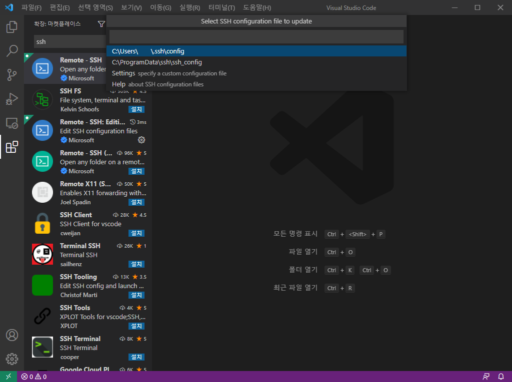Choose Settings specify a custom configuration file
The image size is (512, 382).
256,73
